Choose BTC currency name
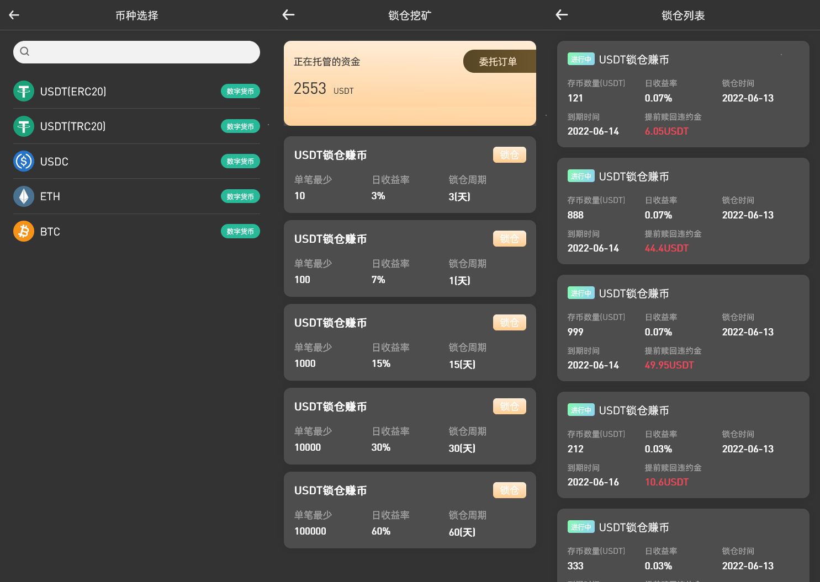Viewport: 820px width, 582px height. (x=50, y=232)
